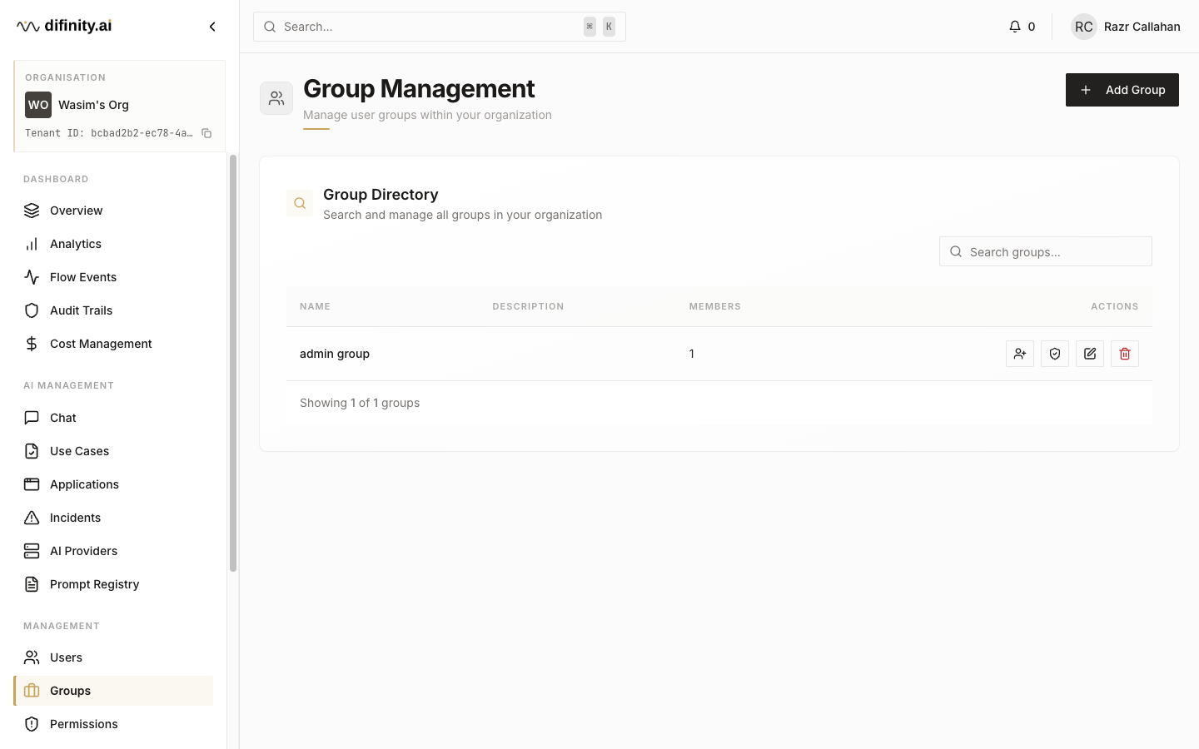
Task: Click 'Showing 1 of 1 groups' text
Action: (360, 403)
